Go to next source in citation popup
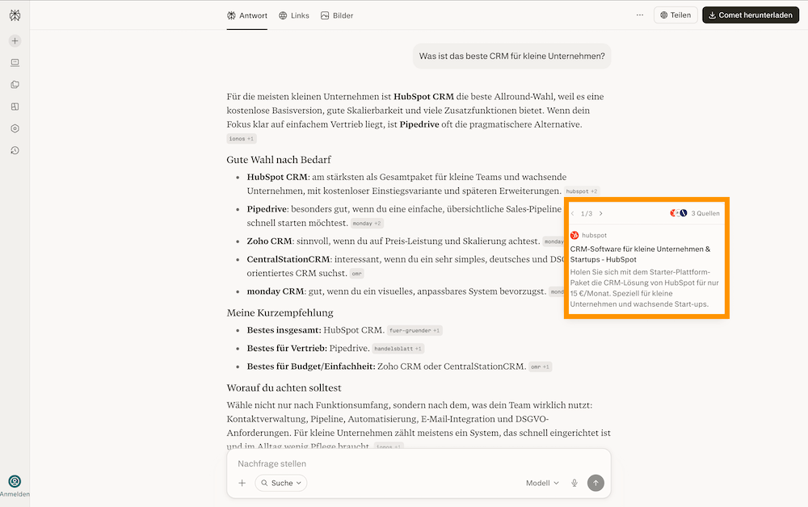 point(601,213)
